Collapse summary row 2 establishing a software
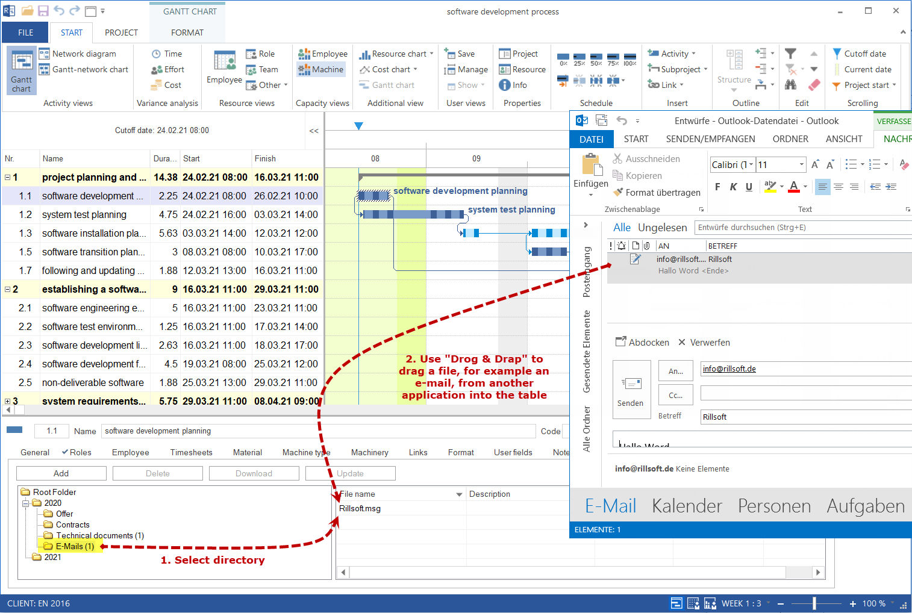The width and height of the screenshot is (912, 613). [8, 289]
